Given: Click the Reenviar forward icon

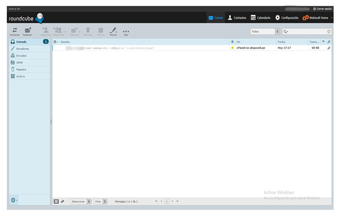Looking at the screenshot, I should [x=74, y=31].
